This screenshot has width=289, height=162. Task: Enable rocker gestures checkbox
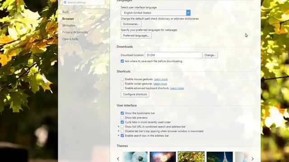(122, 84)
